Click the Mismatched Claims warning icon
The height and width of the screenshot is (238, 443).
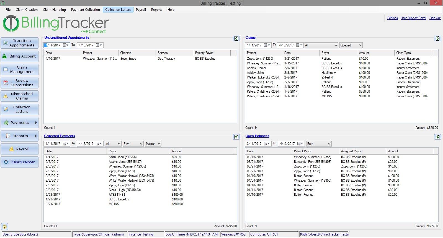click(6, 96)
